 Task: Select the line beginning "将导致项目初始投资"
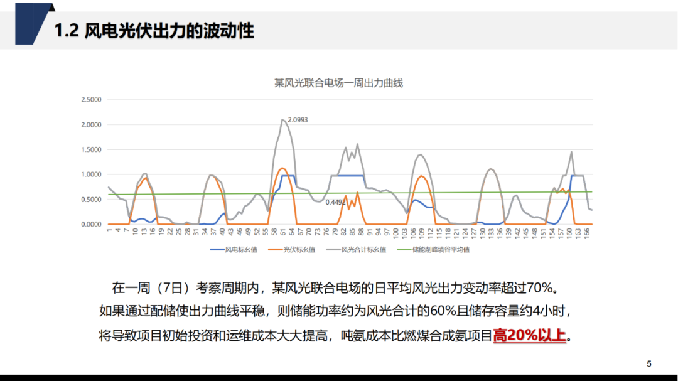pos(335,335)
